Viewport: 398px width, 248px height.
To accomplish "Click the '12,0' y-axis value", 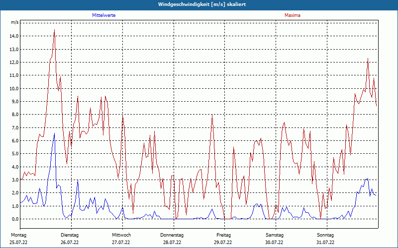I will click(x=14, y=62).
